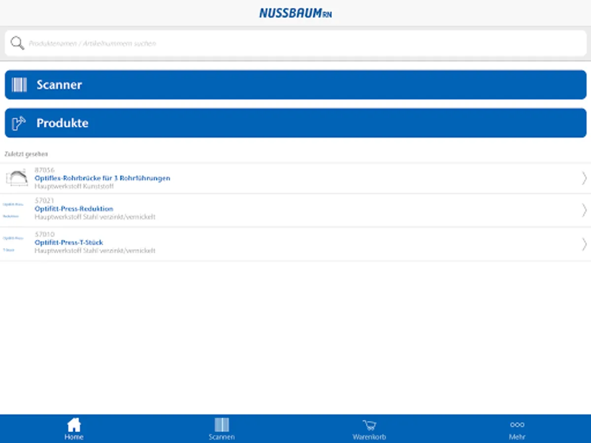The width and height of the screenshot is (591, 443).
Task: Click the Nussbaum RN logo
Action: 295,13
